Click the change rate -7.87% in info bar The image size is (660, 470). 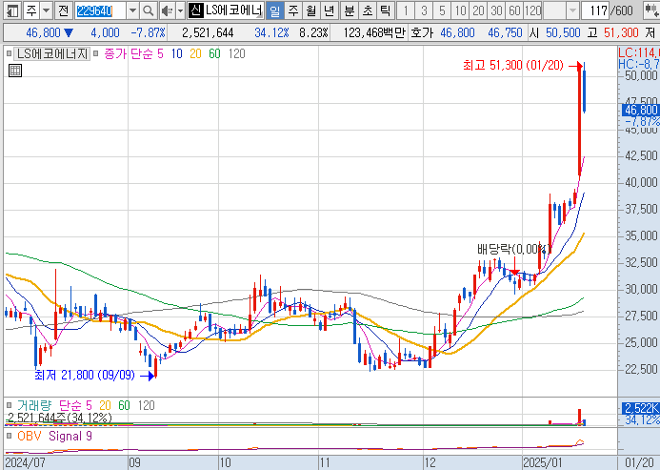[x=148, y=32]
